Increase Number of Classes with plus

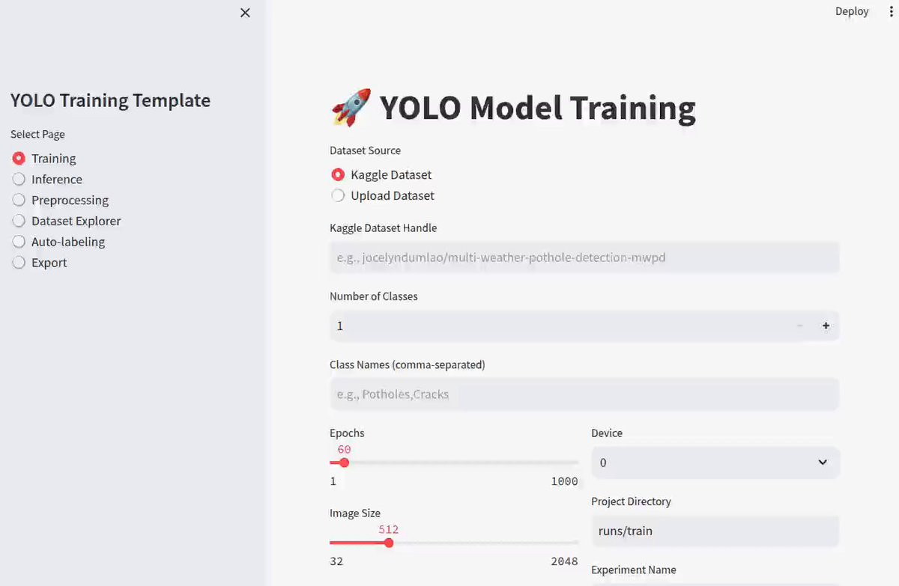tap(826, 326)
